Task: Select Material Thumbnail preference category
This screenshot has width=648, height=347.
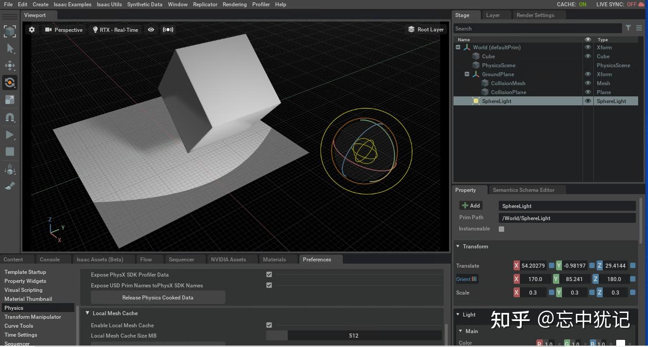Action: pyautogui.click(x=28, y=299)
